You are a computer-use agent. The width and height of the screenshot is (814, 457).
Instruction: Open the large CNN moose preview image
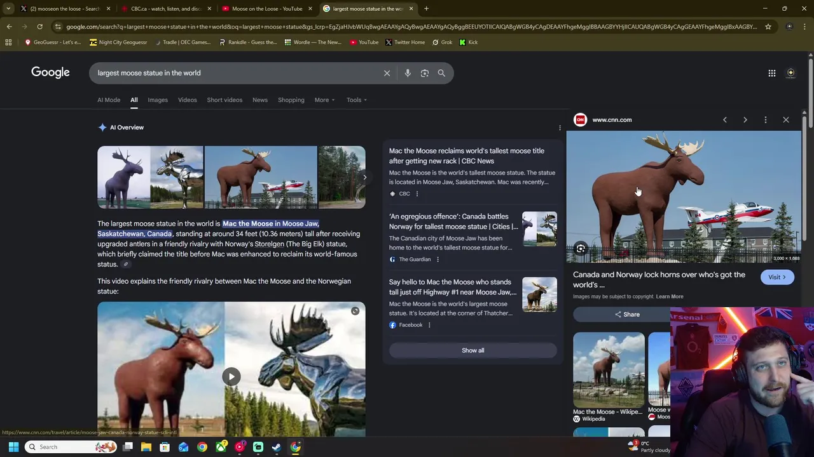click(684, 197)
